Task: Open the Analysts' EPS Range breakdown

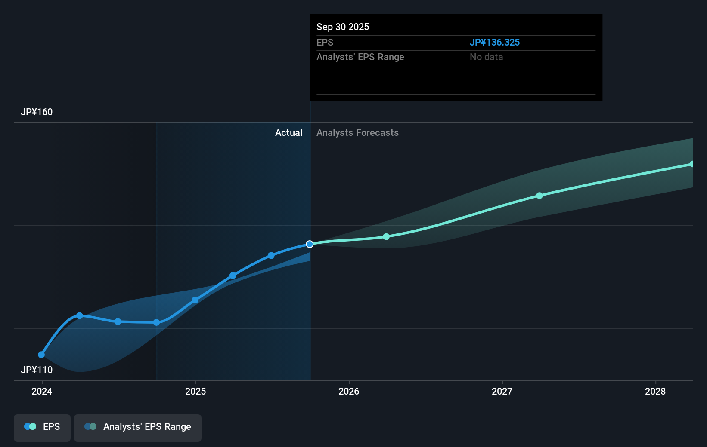Action: click(360, 57)
